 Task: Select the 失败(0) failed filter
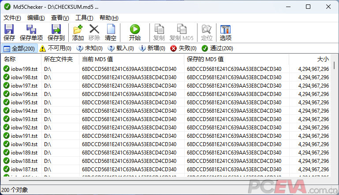point(183,48)
